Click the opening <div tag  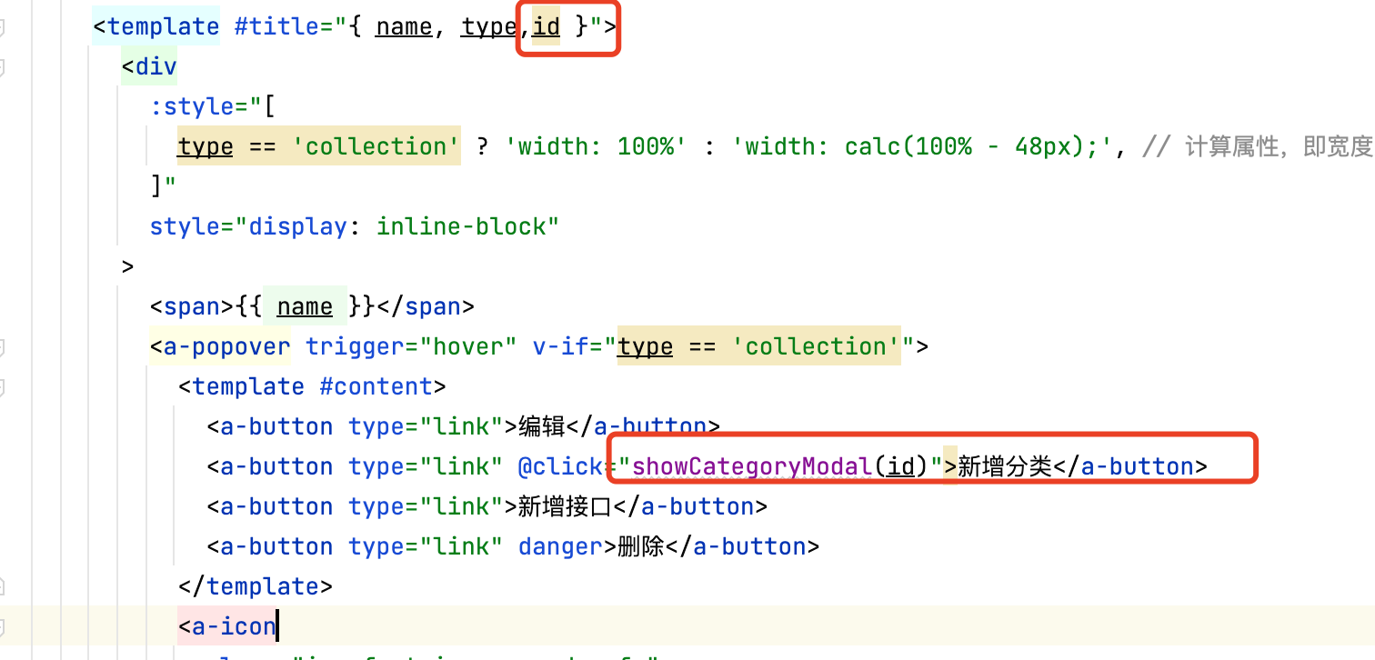point(149,67)
